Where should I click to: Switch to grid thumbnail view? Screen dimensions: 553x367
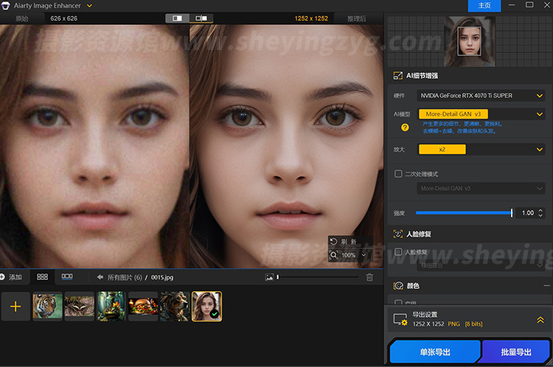(42, 277)
